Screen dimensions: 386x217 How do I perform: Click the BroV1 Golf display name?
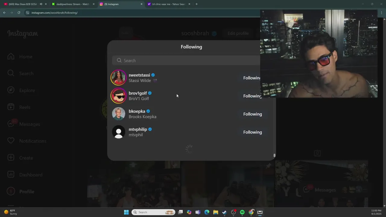pos(139,99)
